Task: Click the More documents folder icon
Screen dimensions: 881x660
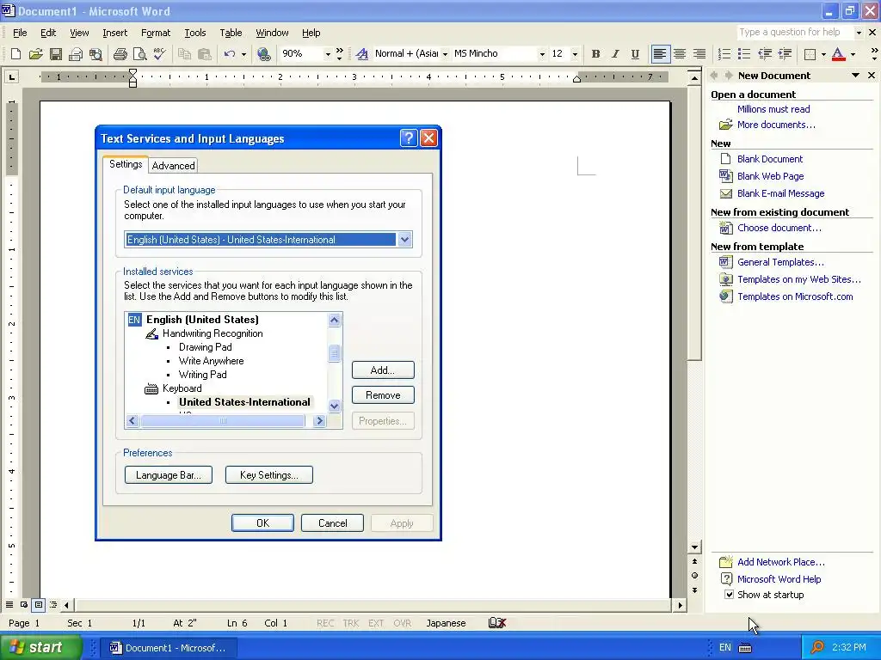Action: (x=726, y=125)
